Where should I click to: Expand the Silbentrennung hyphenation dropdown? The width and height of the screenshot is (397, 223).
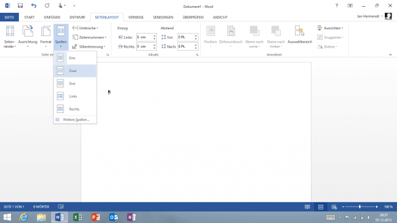[x=89, y=46]
